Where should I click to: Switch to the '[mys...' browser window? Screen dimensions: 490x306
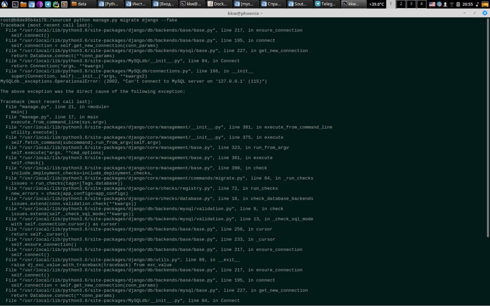tap(247, 4)
